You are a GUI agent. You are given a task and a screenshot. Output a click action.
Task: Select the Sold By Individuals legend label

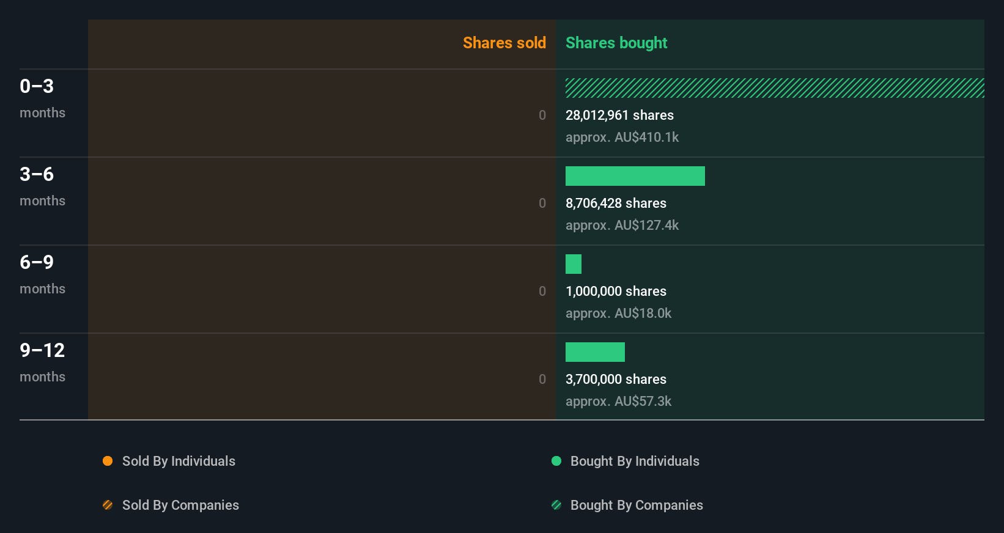coord(179,461)
